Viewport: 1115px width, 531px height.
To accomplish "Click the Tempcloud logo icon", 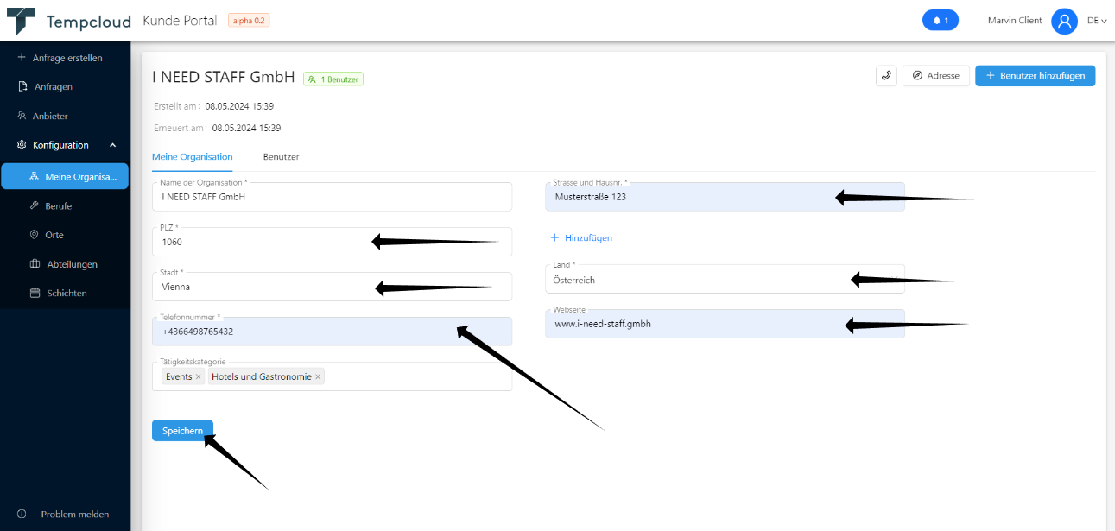I will pos(21,21).
